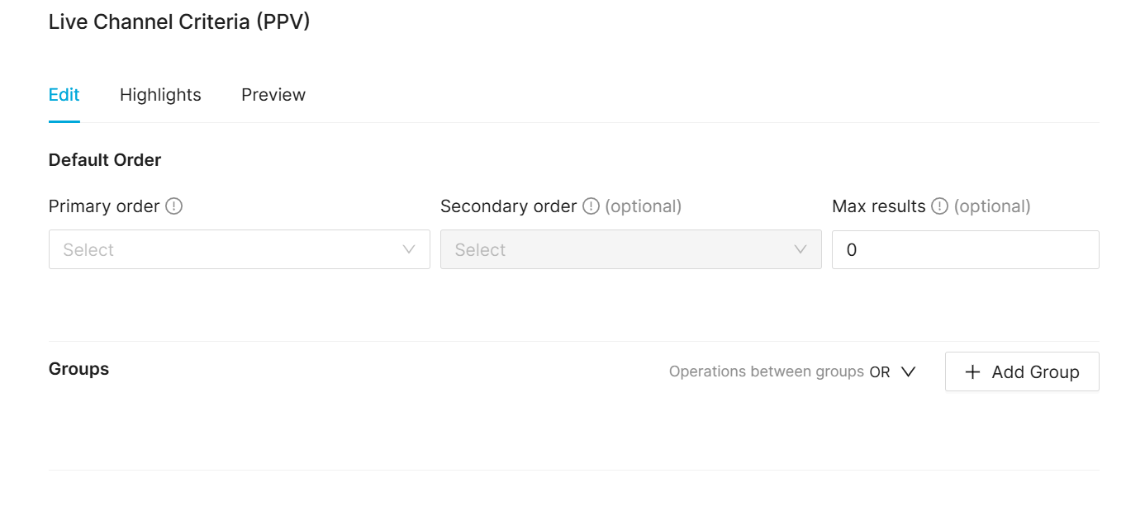The image size is (1126, 511).
Task: Click the Secondary order info icon
Action: click(591, 206)
